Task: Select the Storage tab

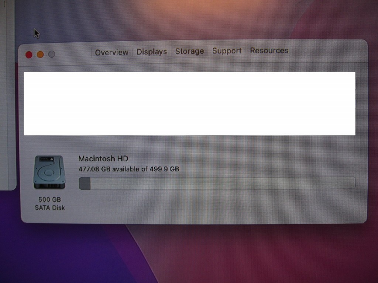Action: click(x=189, y=51)
